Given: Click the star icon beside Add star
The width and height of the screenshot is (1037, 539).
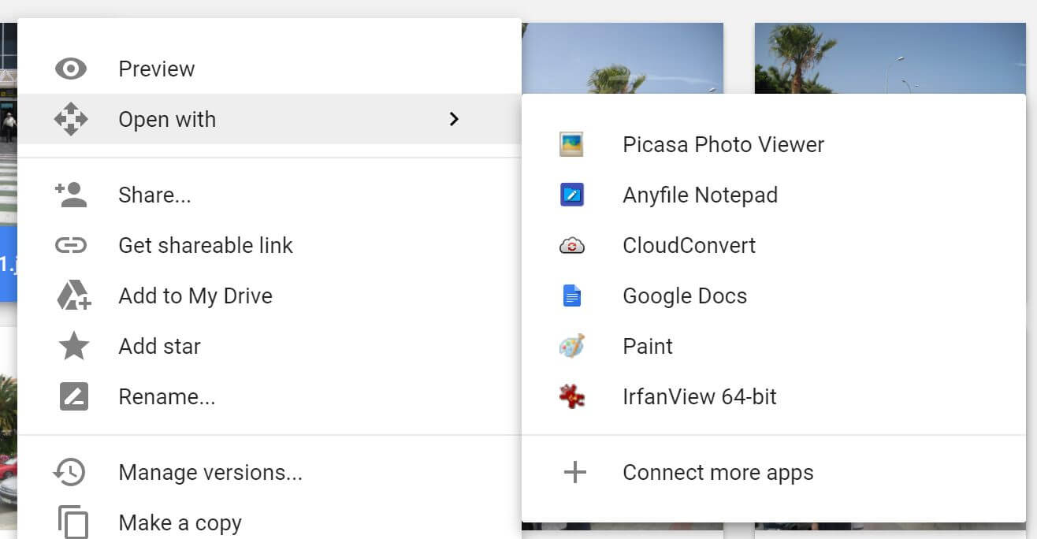Looking at the screenshot, I should coord(73,347).
